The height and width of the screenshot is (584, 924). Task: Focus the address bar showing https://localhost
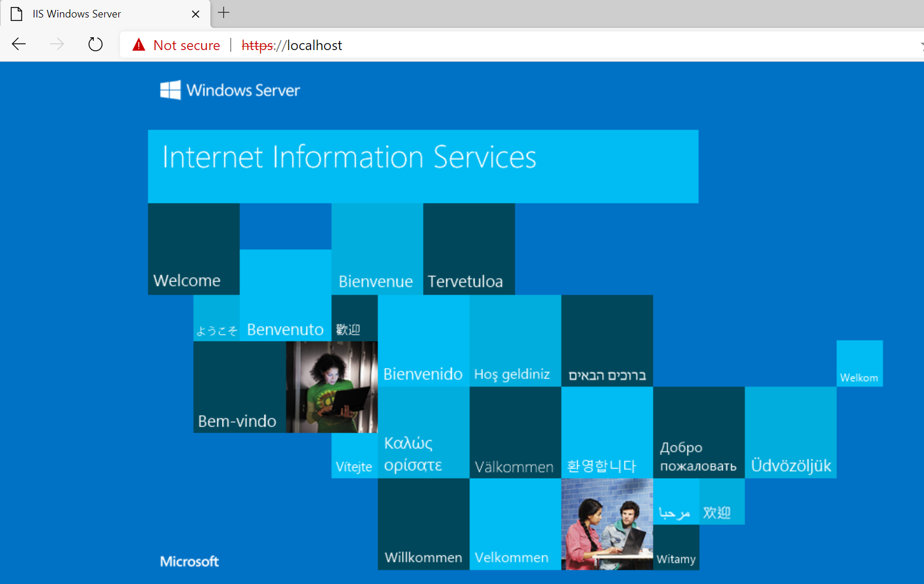521,45
